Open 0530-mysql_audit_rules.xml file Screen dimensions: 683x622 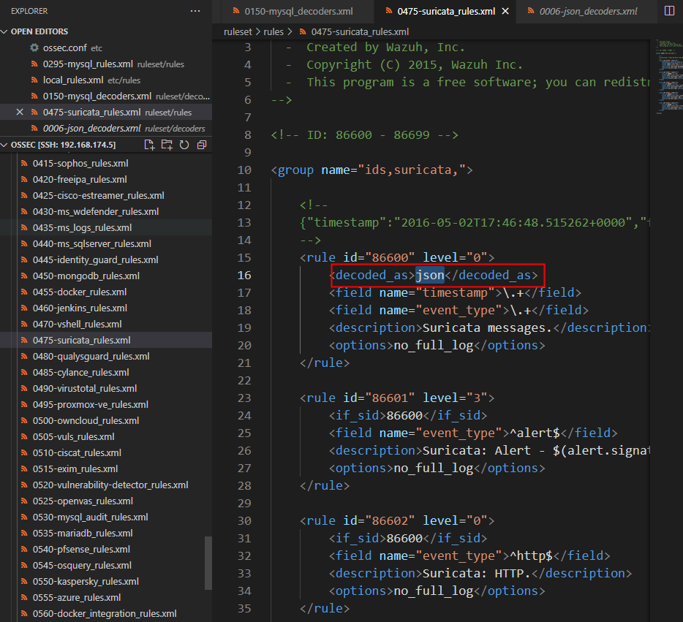point(106,517)
